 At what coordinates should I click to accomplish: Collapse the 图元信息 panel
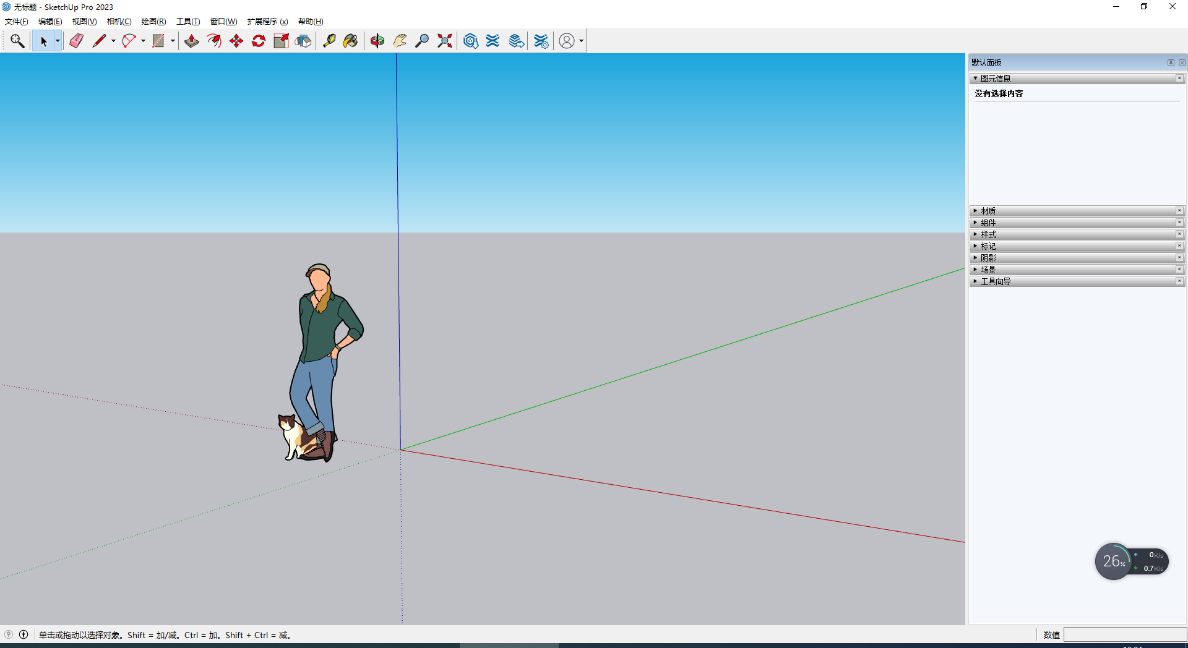point(976,79)
